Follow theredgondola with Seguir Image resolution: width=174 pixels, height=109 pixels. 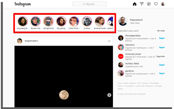tap(162, 38)
